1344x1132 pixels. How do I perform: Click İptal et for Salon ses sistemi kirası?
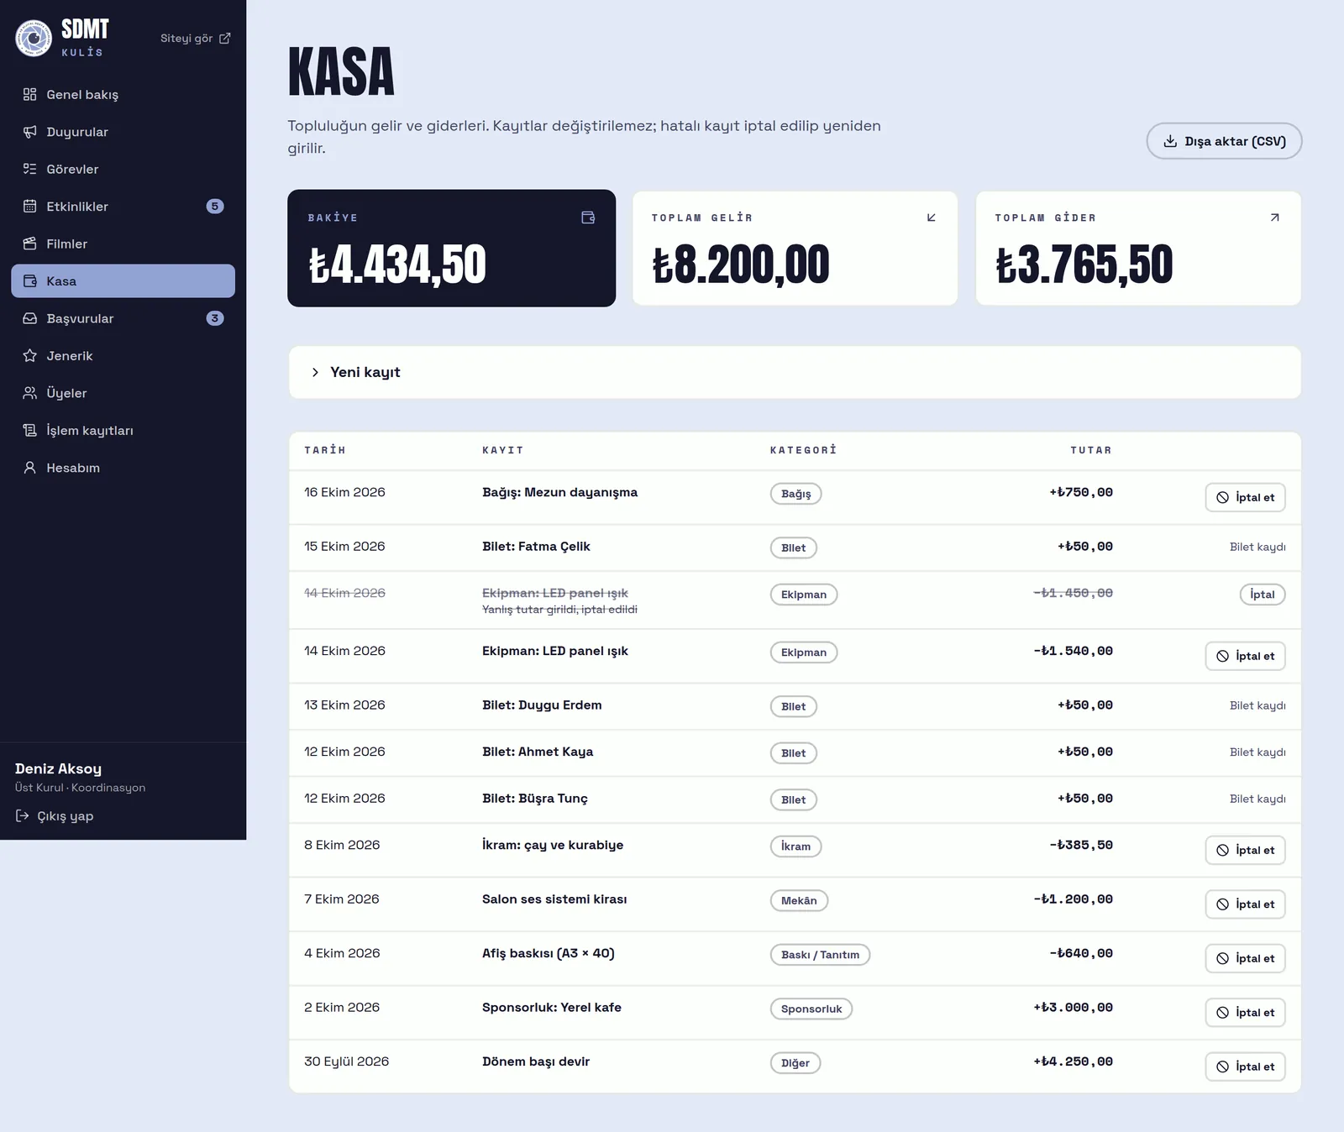(x=1245, y=904)
